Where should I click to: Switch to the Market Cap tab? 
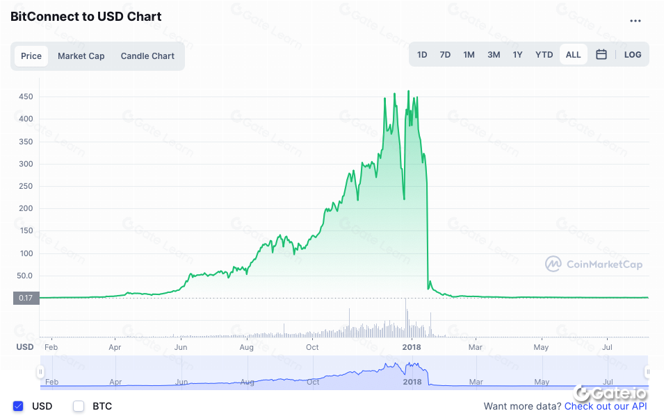[81, 56]
